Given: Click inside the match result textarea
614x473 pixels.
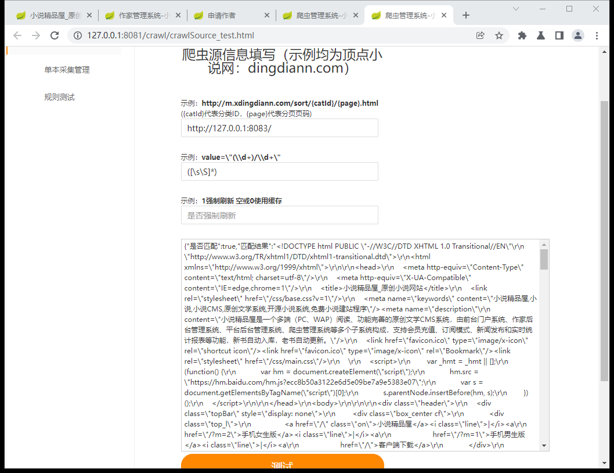Looking at the screenshot, I should click(360, 345).
